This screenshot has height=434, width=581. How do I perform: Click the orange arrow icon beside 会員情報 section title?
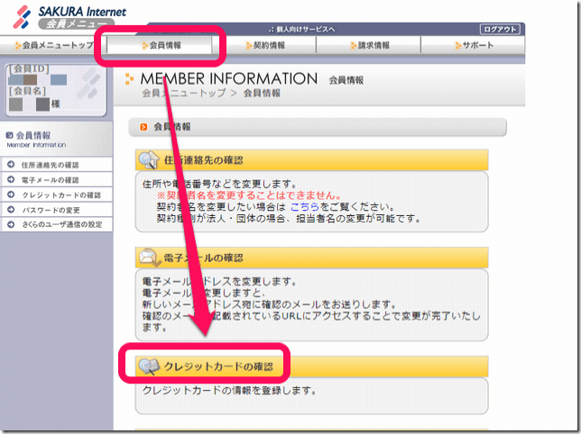(143, 127)
